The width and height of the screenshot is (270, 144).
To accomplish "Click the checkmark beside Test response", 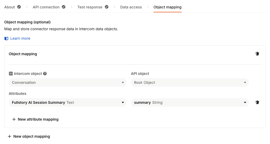I will (x=107, y=7).
